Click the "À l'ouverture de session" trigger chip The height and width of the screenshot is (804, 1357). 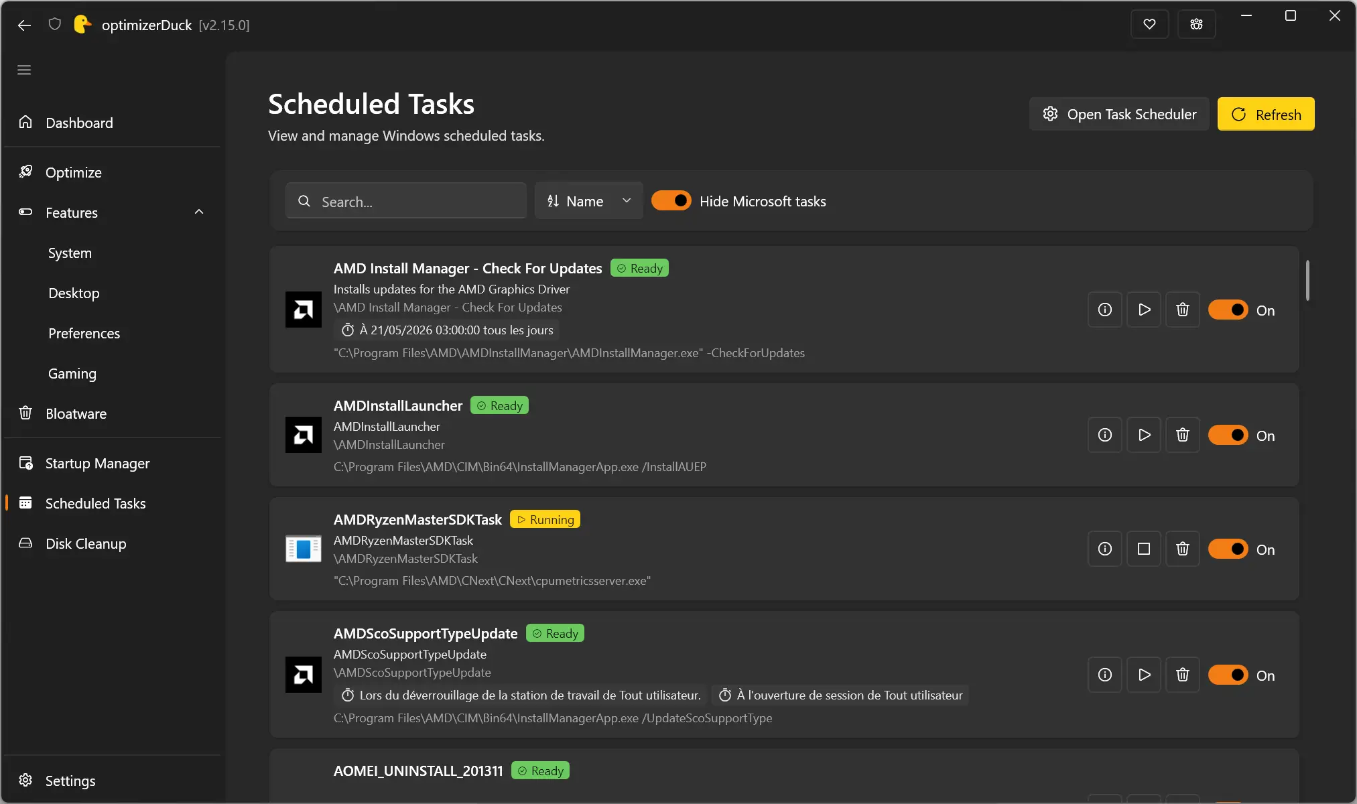[840, 695]
